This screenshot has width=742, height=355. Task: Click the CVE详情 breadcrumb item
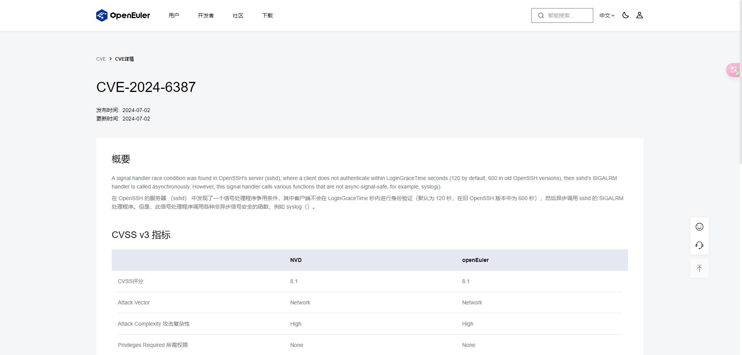click(x=124, y=59)
